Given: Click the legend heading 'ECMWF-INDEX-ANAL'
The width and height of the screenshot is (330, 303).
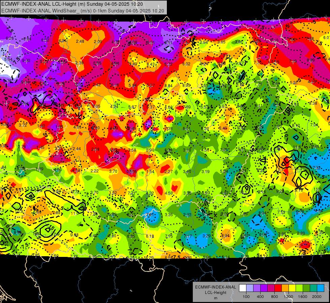Looking at the screenshot, I should tap(215, 287).
